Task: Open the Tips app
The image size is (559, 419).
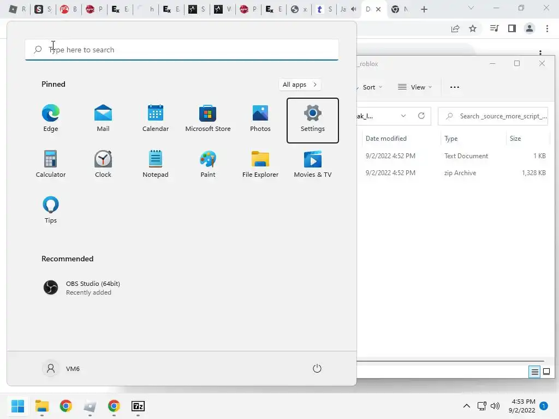Action: click(x=51, y=210)
